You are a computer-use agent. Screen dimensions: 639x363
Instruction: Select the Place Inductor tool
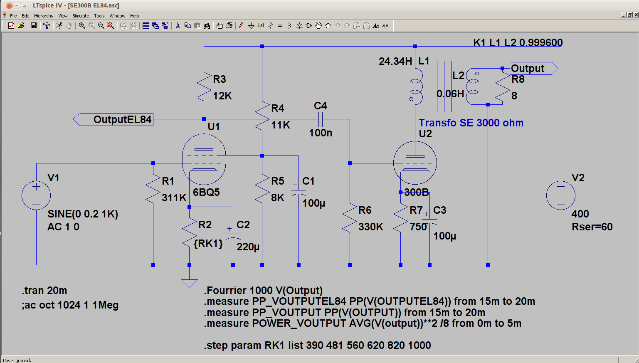click(x=290, y=26)
